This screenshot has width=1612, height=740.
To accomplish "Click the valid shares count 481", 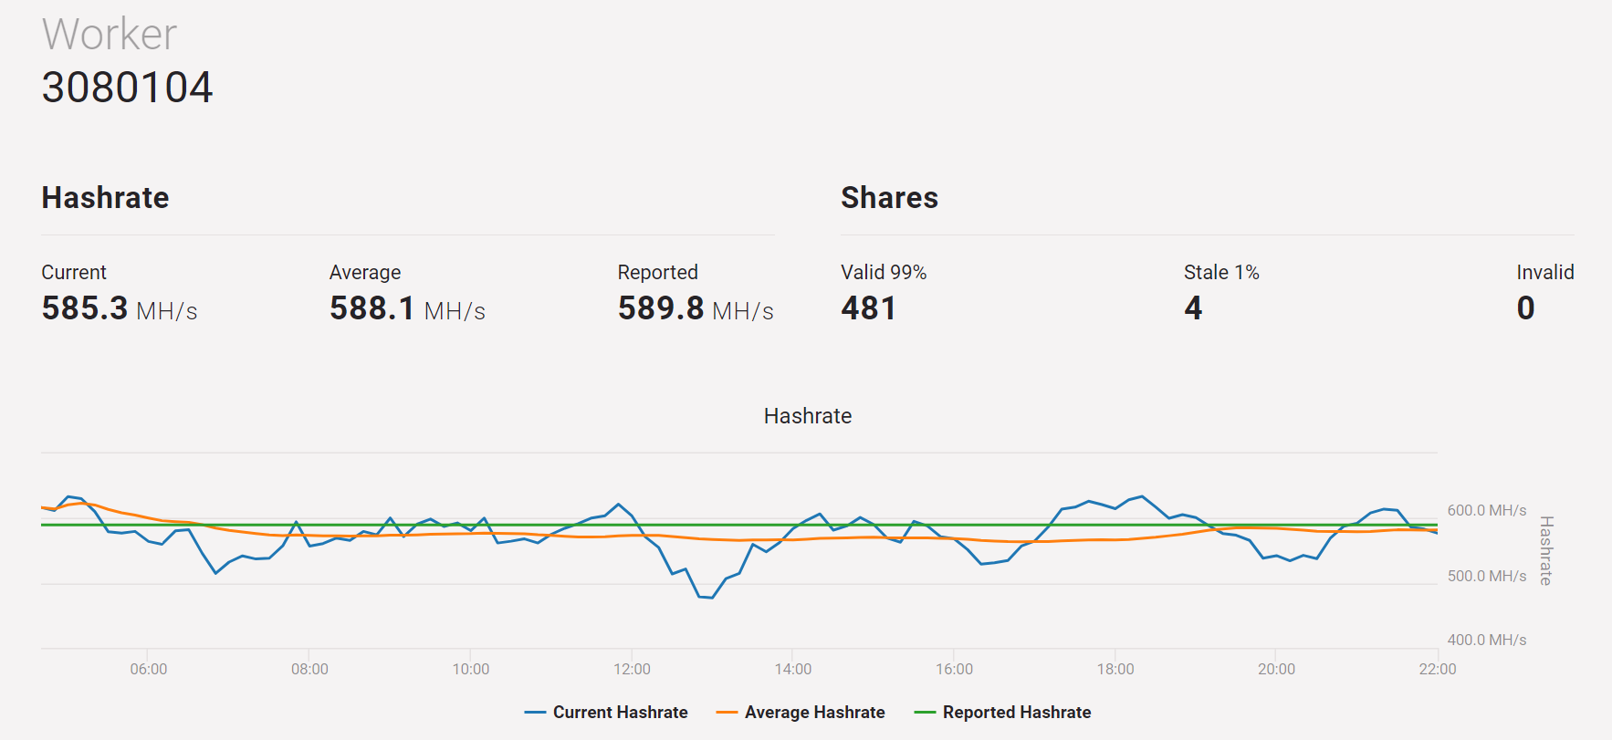I will 868,308.
